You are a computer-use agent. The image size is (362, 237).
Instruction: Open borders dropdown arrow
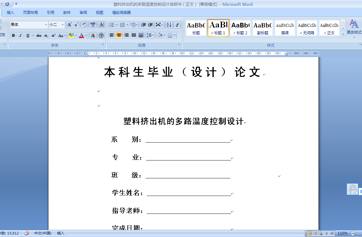coord(175,35)
